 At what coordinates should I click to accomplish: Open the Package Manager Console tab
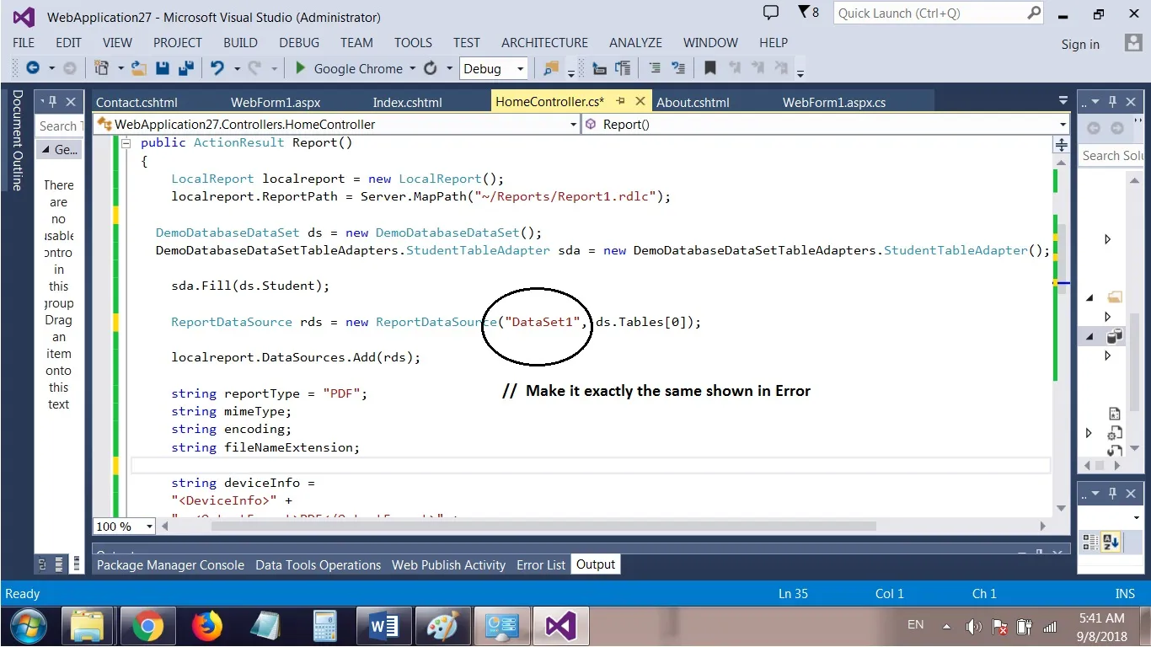(x=170, y=565)
